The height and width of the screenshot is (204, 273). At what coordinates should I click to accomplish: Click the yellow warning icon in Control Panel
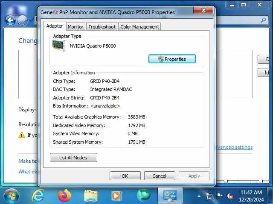pyautogui.click(x=22, y=135)
